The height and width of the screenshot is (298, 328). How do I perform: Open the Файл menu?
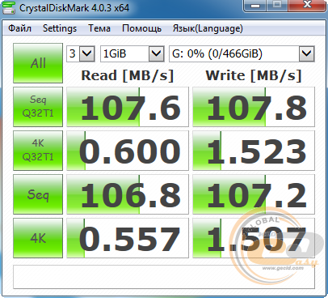pos(19,28)
